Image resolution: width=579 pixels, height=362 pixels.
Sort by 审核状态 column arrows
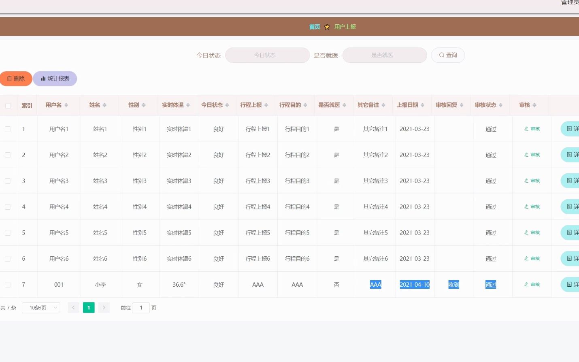pyautogui.click(x=500, y=105)
